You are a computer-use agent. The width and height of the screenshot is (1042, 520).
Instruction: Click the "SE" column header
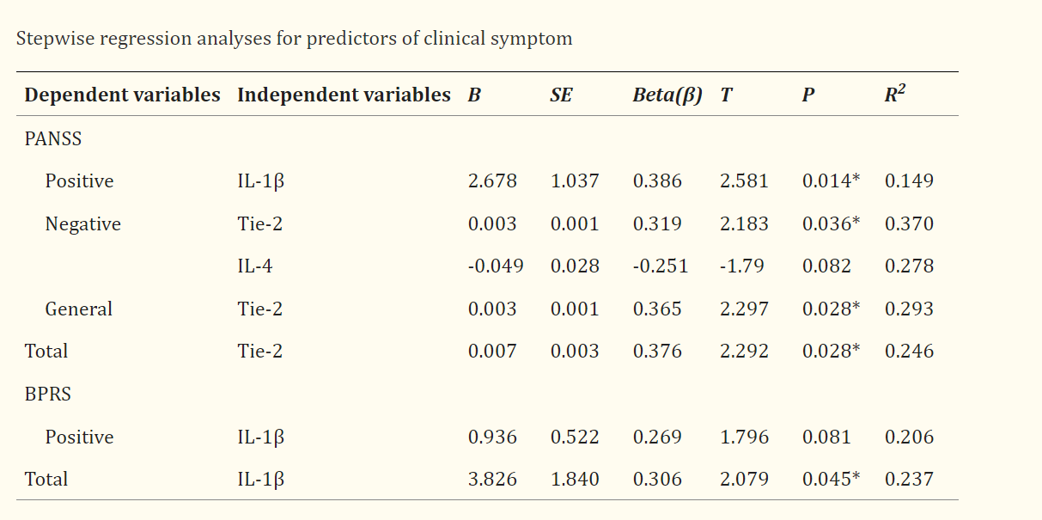[x=561, y=95]
